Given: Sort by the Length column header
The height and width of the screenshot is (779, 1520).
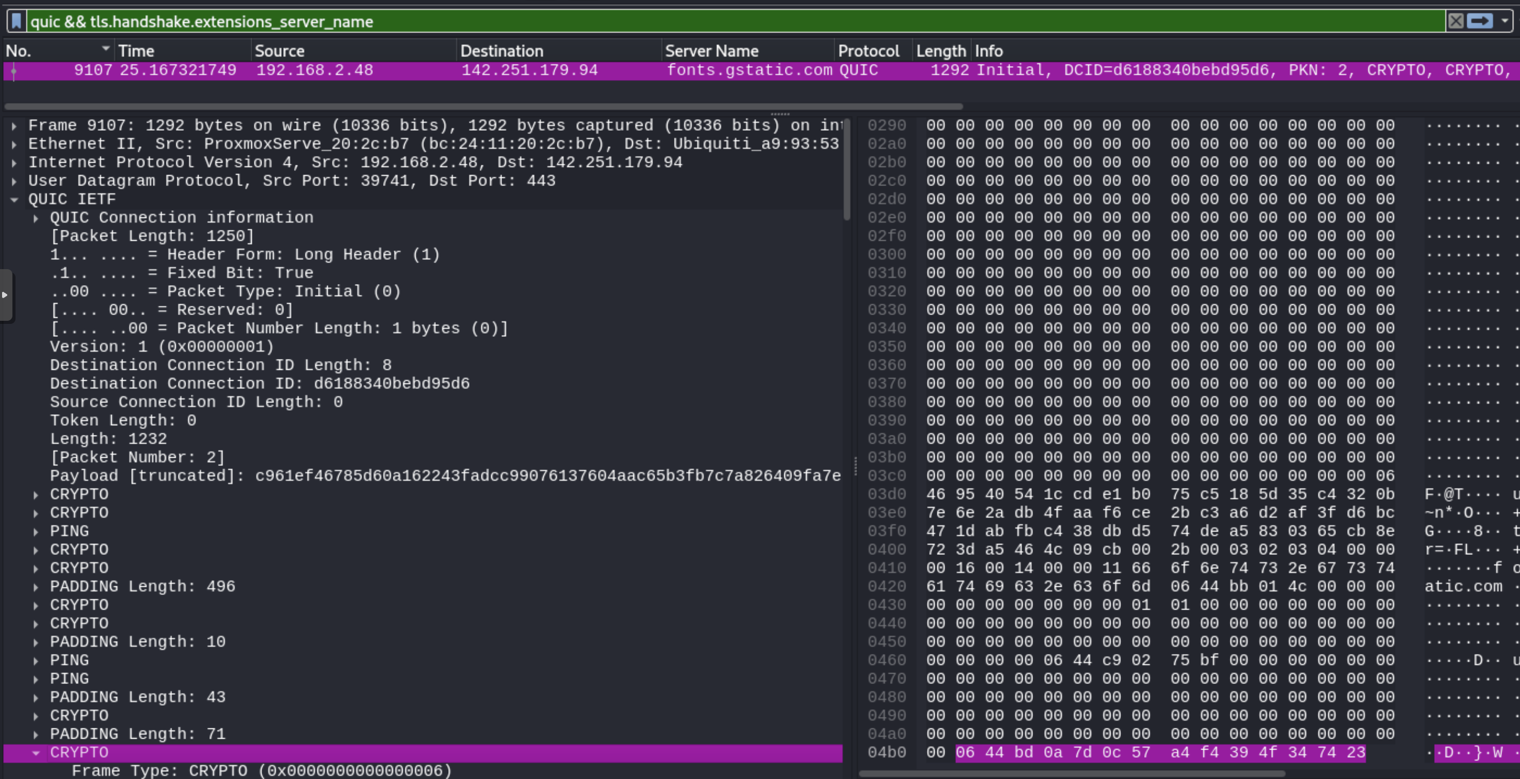Looking at the screenshot, I should [941, 51].
